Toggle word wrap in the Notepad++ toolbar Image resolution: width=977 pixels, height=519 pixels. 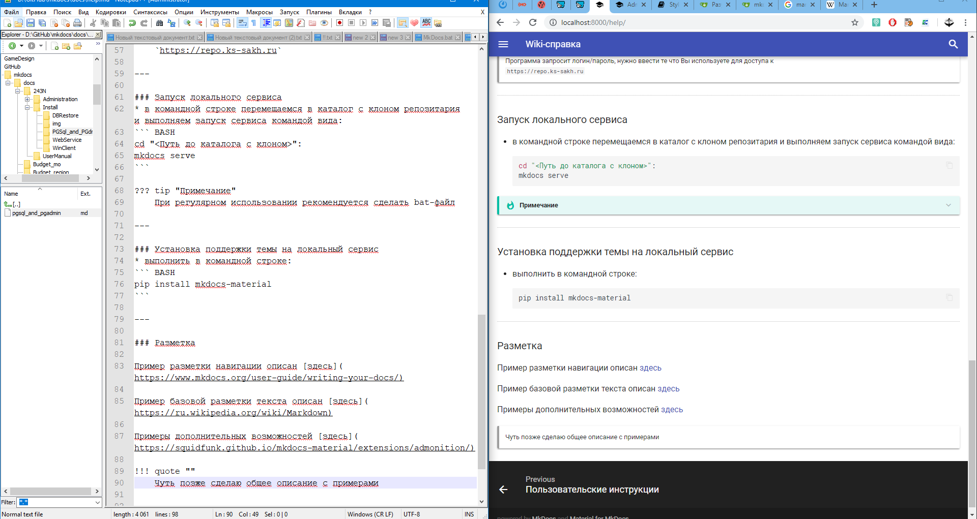pyautogui.click(x=242, y=23)
